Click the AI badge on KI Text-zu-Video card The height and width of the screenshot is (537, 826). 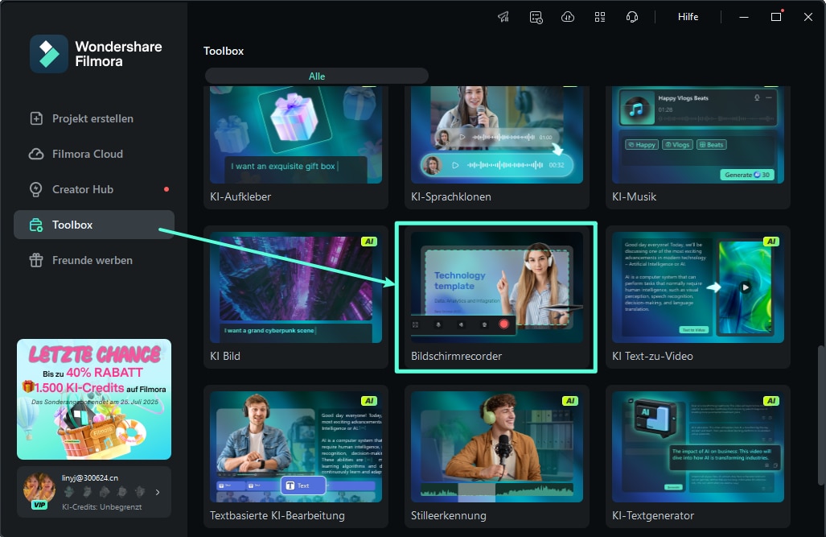point(771,242)
